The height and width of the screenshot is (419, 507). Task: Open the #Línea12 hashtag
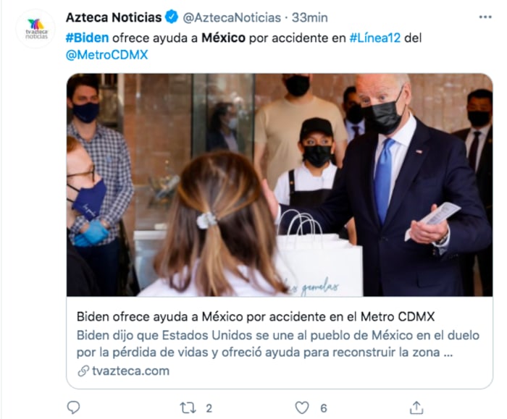[x=375, y=38]
